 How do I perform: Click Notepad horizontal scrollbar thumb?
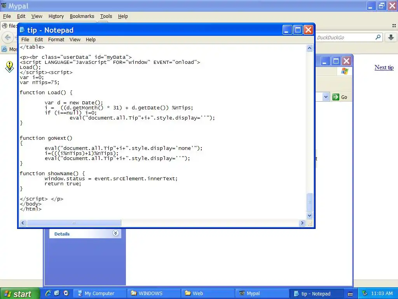pos(74,223)
